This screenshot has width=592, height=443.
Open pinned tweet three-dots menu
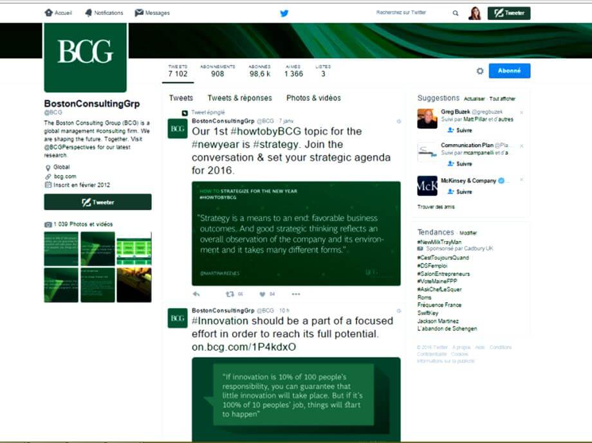tap(295, 294)
